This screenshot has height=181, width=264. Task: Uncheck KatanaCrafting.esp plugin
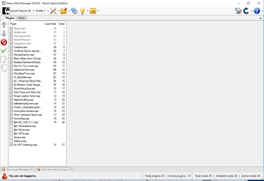point(11,100)
